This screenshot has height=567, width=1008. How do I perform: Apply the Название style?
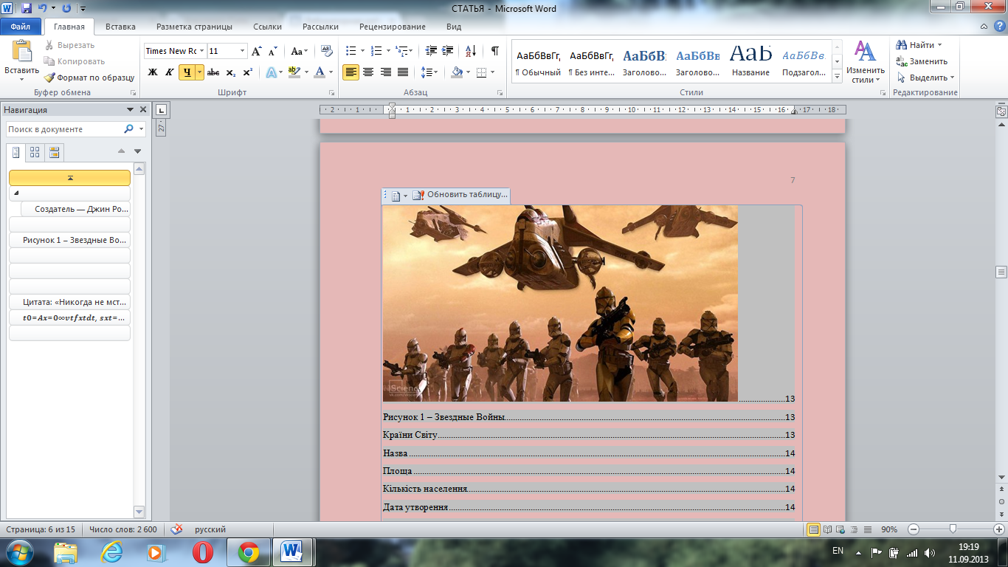coord(750,61)
